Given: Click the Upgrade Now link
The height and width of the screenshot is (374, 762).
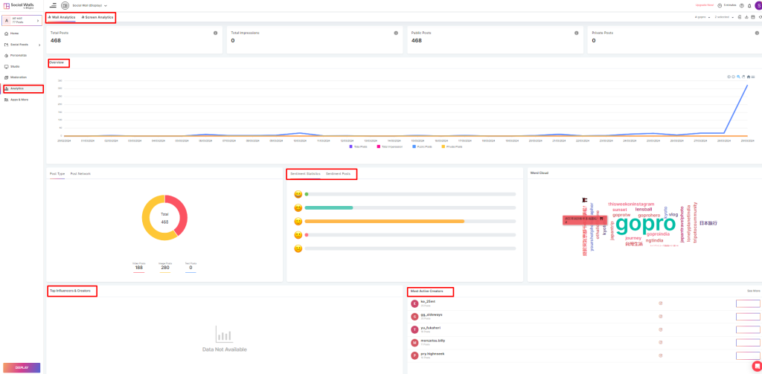Looking at the screenshot, I should (703, 5).
